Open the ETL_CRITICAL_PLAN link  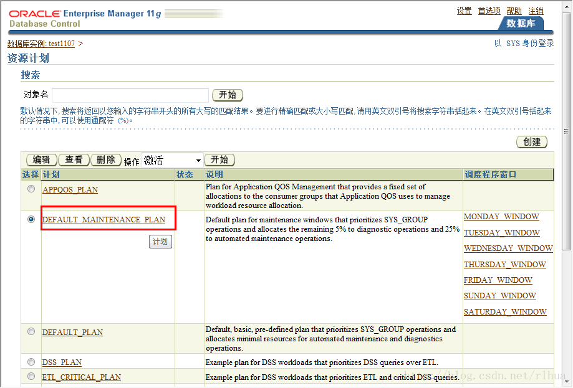(82, 377)
